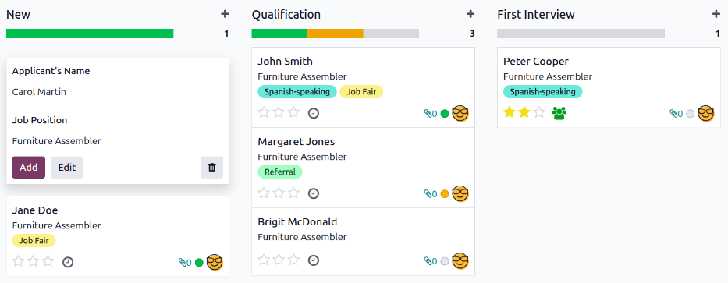Focus the Applicant's Name field containing Carol Martin

click(118, 92)
